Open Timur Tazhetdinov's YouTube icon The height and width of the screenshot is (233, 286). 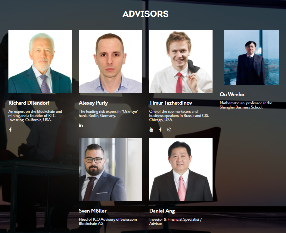pos(151,130)
